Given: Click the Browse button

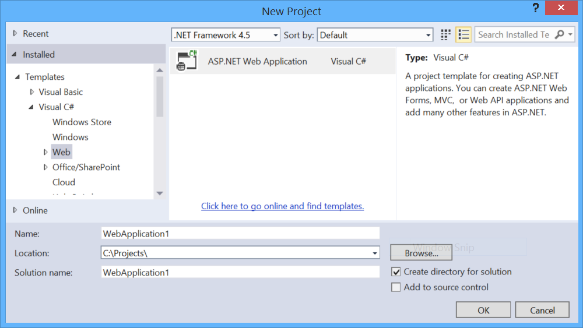Looking at the screenshot, I should tap(421, 253).
